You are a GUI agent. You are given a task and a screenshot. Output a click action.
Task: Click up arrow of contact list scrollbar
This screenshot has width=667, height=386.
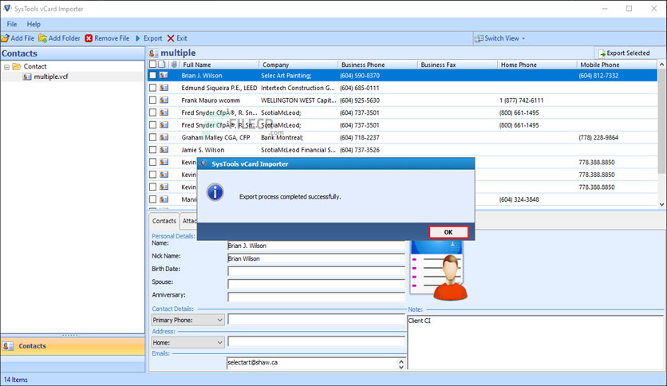tap(662, 64)
